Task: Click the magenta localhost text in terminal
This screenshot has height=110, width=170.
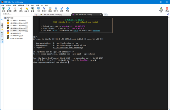Action: pos(85,60)
